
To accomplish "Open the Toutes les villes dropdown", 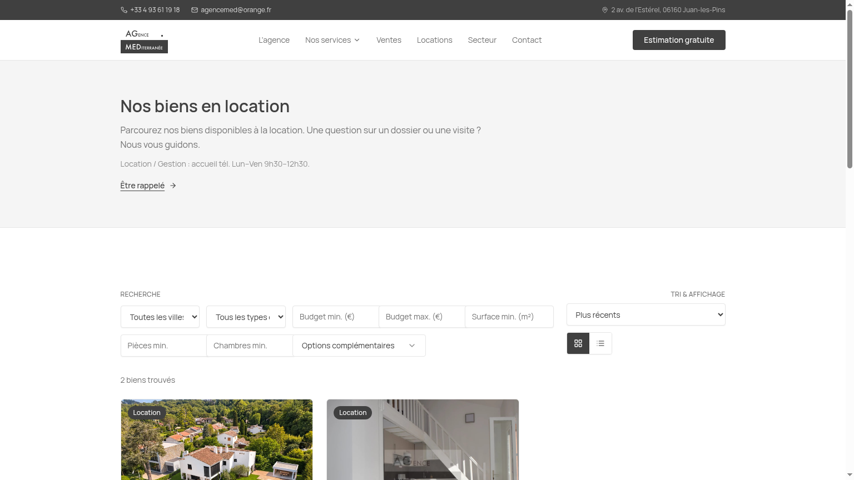I will pyautogui.click(x=160, y=317).
